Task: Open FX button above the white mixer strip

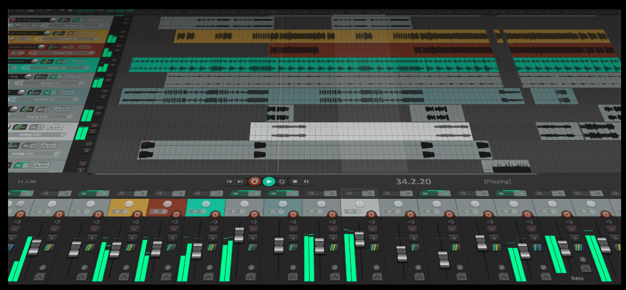Action: (353, 193)
